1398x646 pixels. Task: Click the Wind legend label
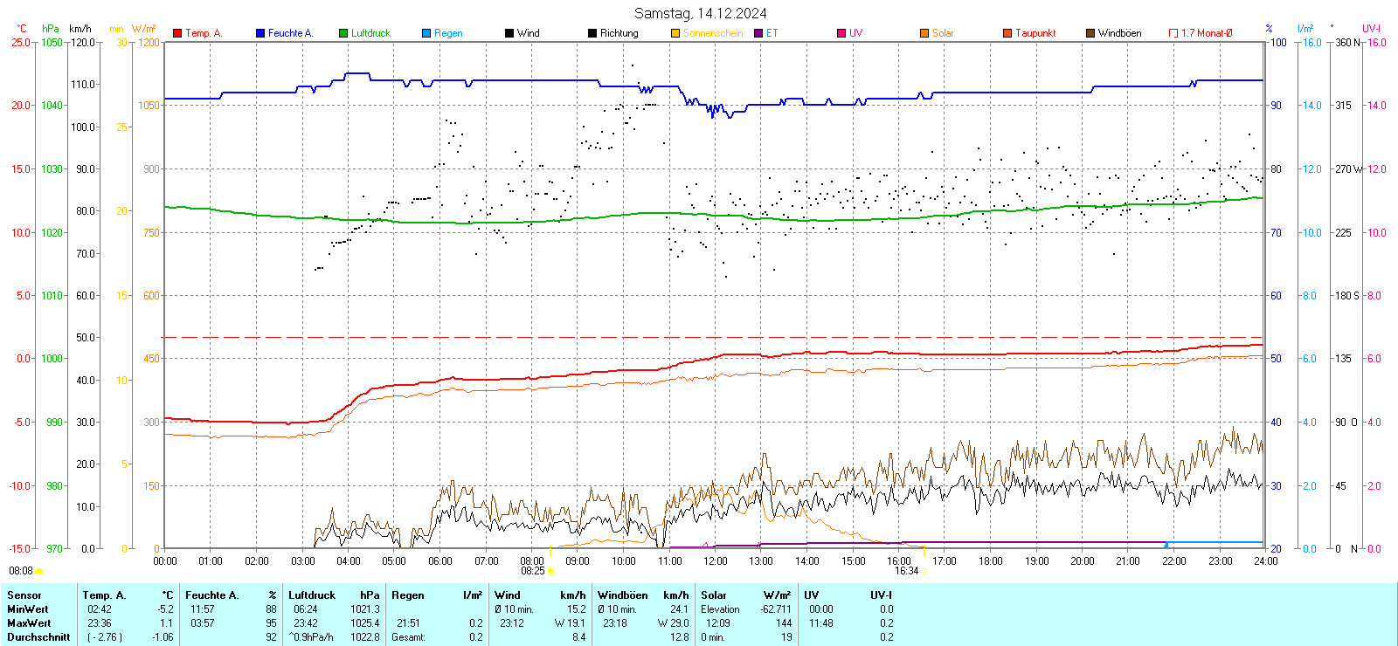coord(529,33)
